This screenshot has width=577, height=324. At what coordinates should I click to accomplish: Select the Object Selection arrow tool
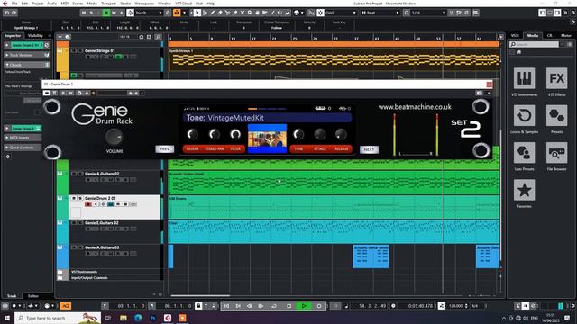click(197, 13)
